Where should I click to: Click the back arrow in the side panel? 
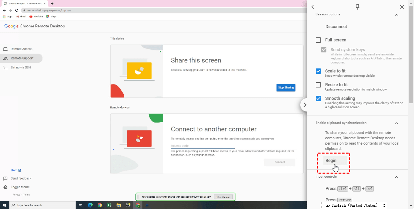coord(313,7)
